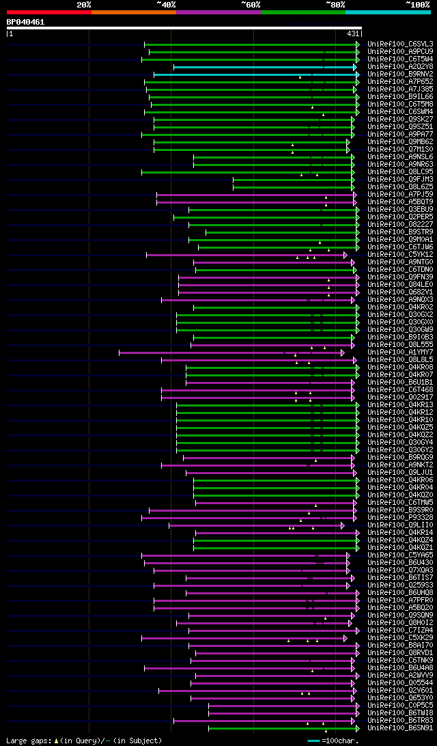437x746 pixels.
Task: Click the red 20% identity legend segment
Action: coord(49,12)
